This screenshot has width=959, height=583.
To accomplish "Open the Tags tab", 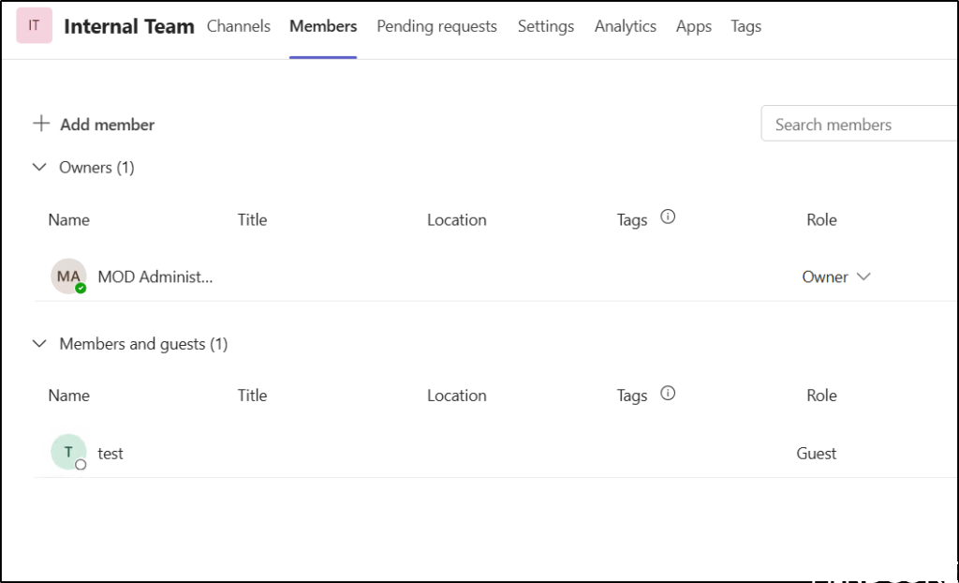I will coord(745,26).
